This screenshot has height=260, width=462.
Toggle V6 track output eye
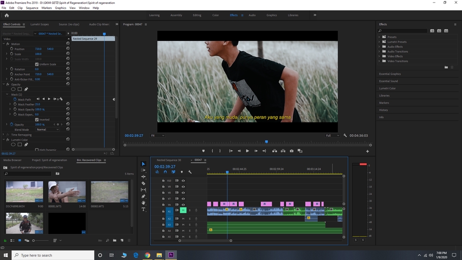(183, 205)
